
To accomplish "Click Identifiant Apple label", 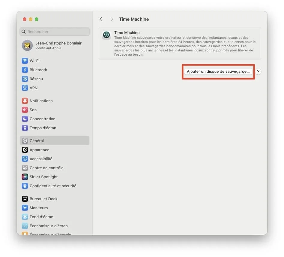I will pyautogui.click(x=48, y=48).
